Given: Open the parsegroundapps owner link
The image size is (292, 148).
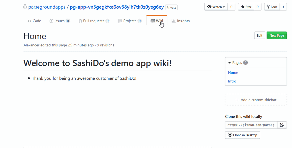Looking at the screenshot, I should click(47, 7).
